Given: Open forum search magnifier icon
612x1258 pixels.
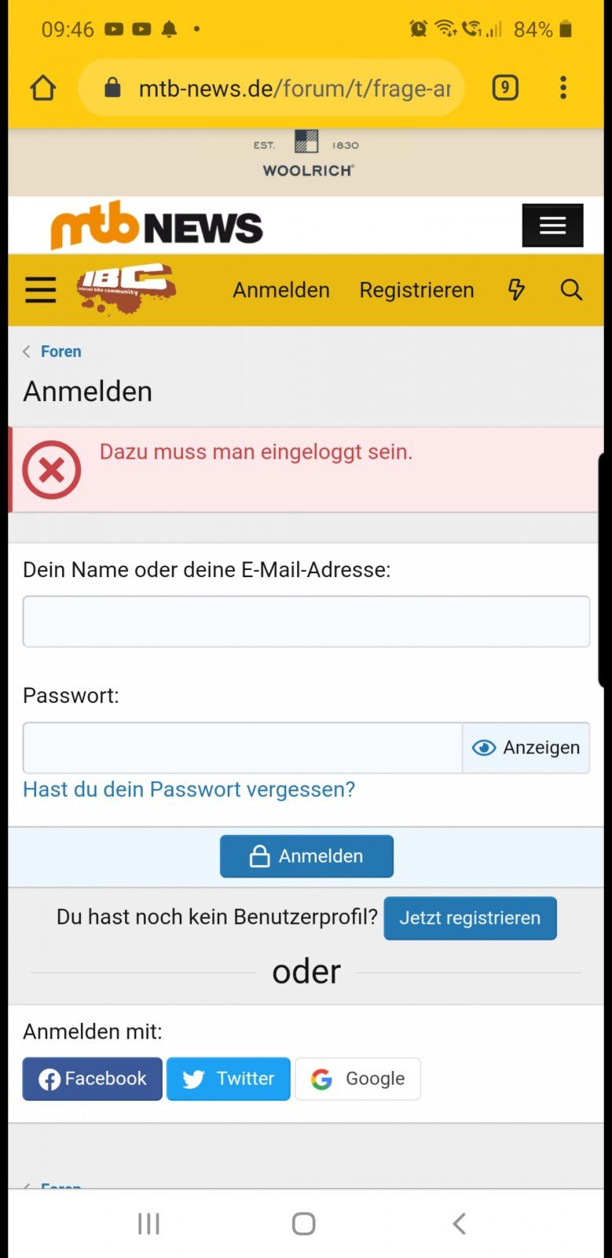Looking at the screenshot, I should point(571,290).
